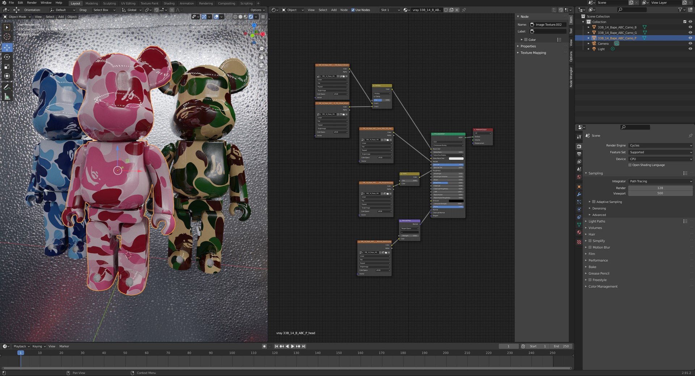This screenshot has height=376, width=695.
Task: Select the Scale tool
Action: pos(7,66)
